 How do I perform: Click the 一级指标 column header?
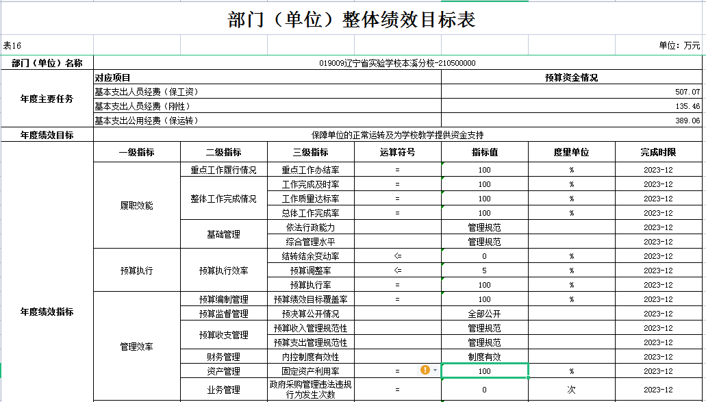tap(137, 152)
